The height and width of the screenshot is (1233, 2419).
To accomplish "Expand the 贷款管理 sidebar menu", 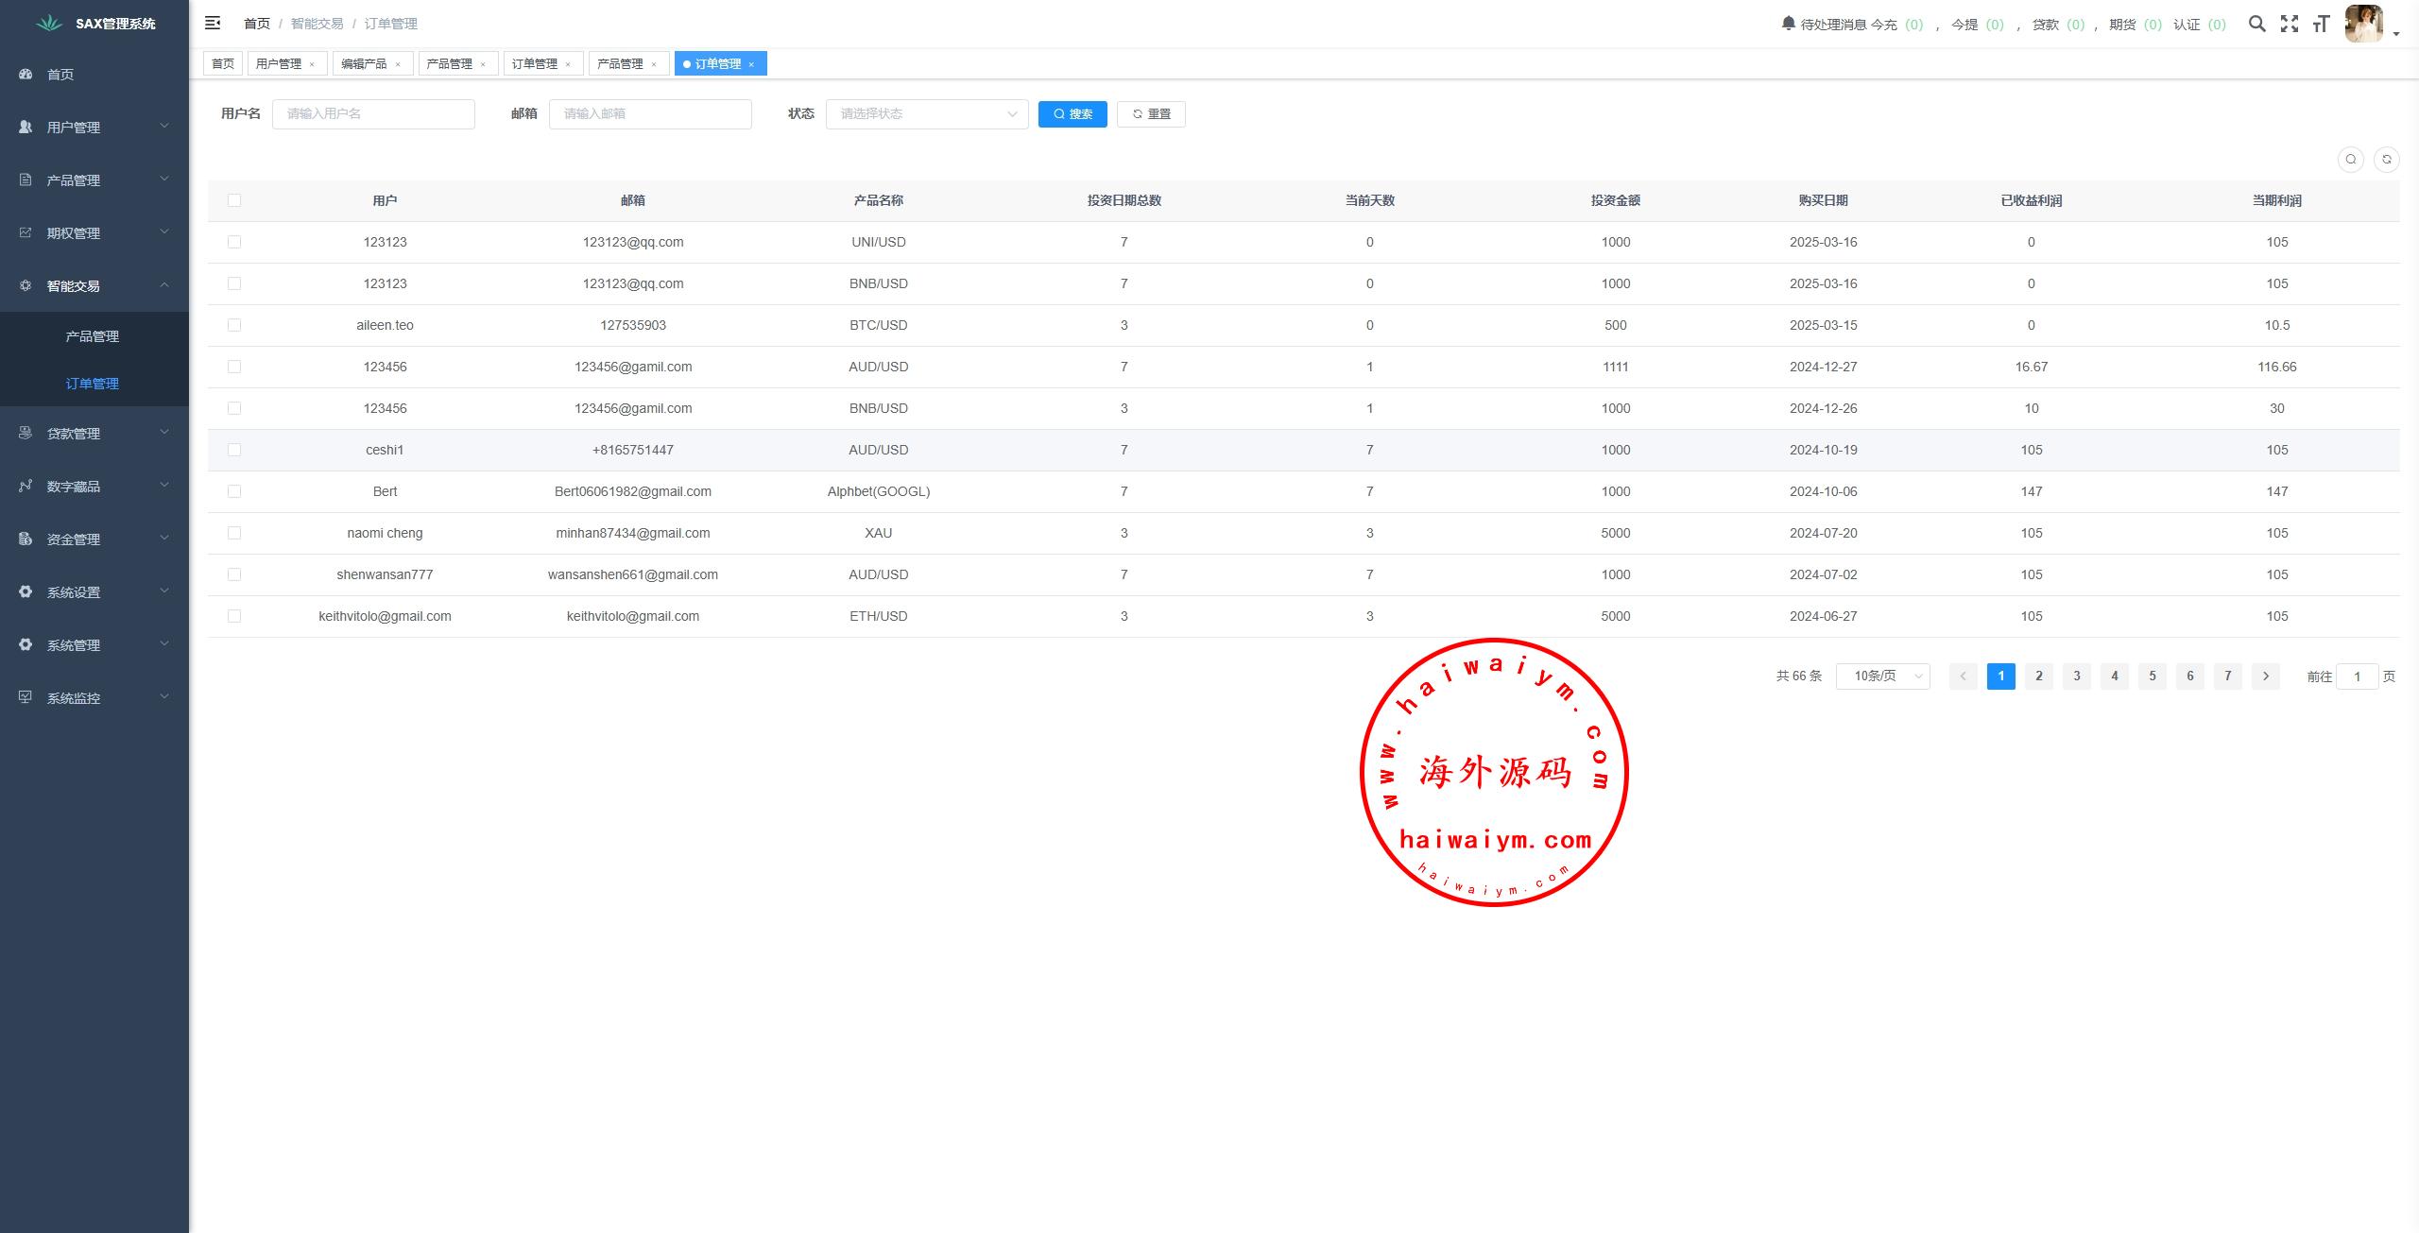I will 93,434.
